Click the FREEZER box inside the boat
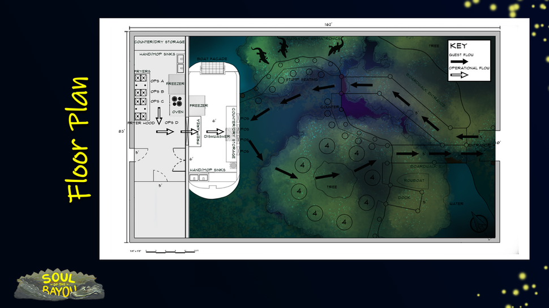This screenshot has width=549, height=308. [198, 105]
